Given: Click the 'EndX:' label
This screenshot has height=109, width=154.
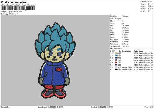Looking at the screenshot, I should point(112,35).
